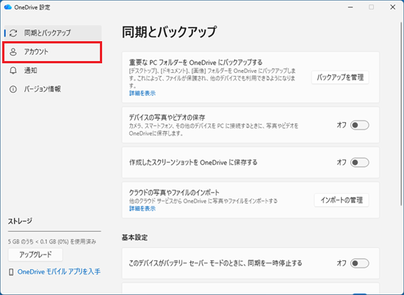Click the vertical scrollbar on the right
This screenshot has height=295, width=404.
coord(401,113)
